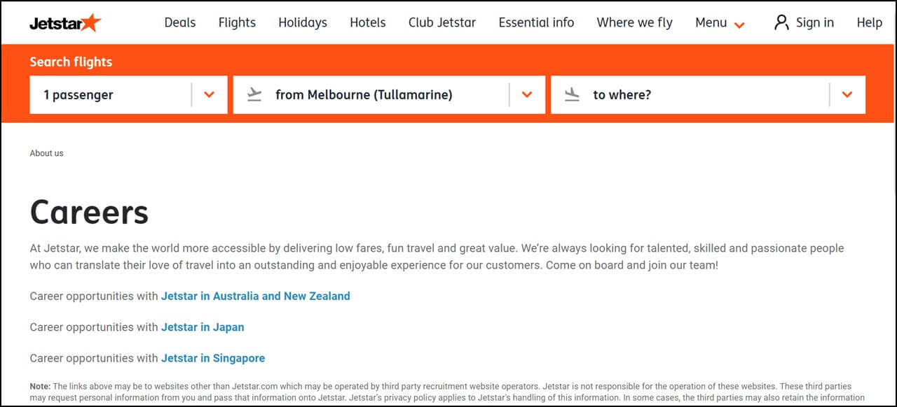
Task: Click the departing plane icon
Action: coord(254,94)
